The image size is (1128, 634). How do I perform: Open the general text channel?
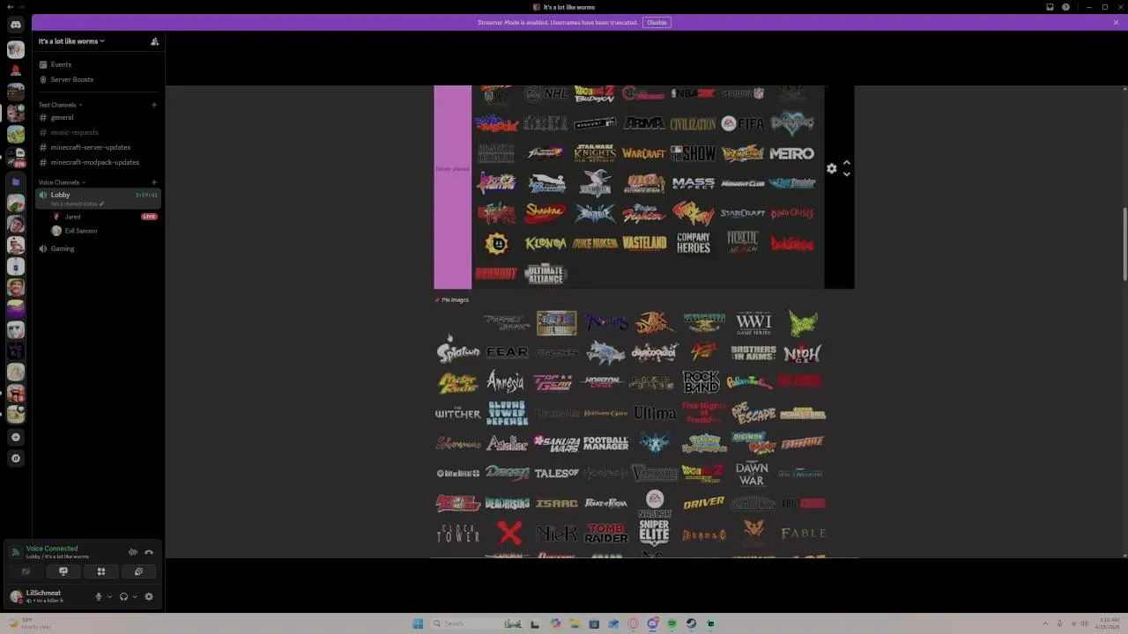point(98,117)
